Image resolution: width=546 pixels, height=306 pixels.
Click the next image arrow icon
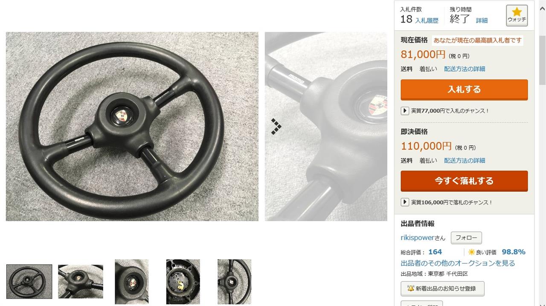point(276,127)
